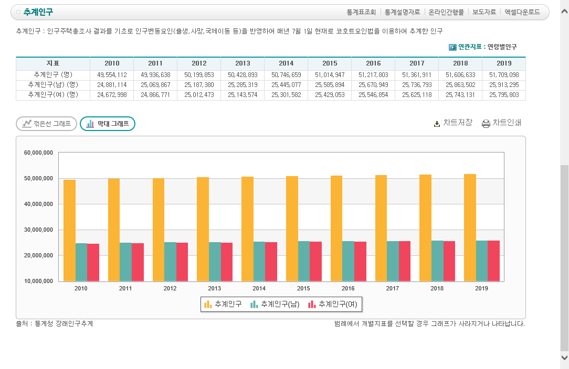Viewport: 569px width, 369px height.
Task: Click the line chart icon in 꺾은선 그래프
Action: pos(27,124)
